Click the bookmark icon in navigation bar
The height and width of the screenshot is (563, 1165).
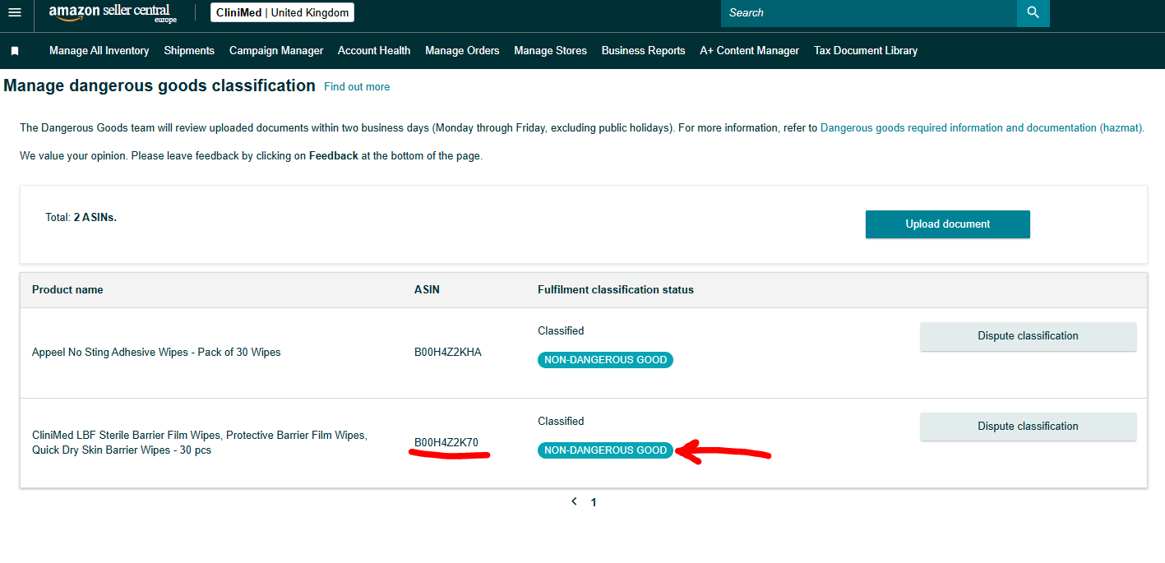[x=15, y=51]
